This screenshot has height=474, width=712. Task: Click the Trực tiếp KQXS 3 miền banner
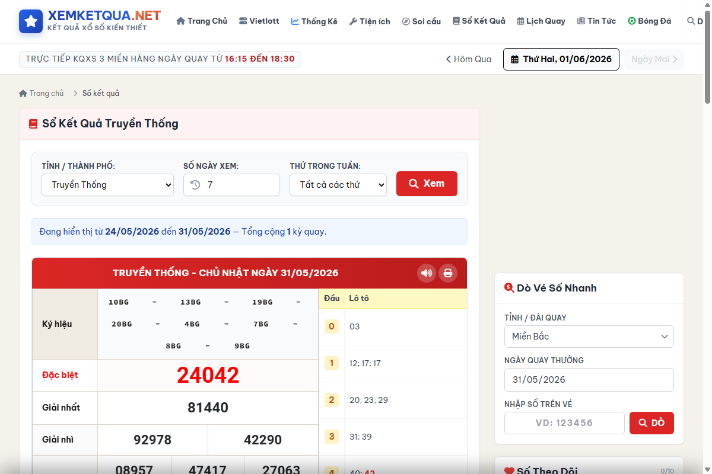point(160,59)
